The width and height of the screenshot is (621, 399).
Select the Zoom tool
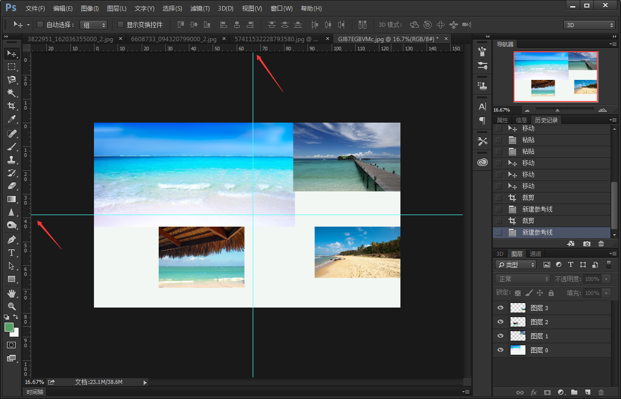point(11,306)
